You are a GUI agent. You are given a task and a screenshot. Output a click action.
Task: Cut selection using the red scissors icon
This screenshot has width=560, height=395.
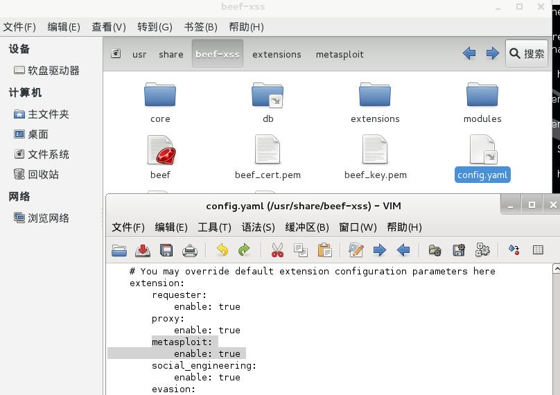pos(277,250)
